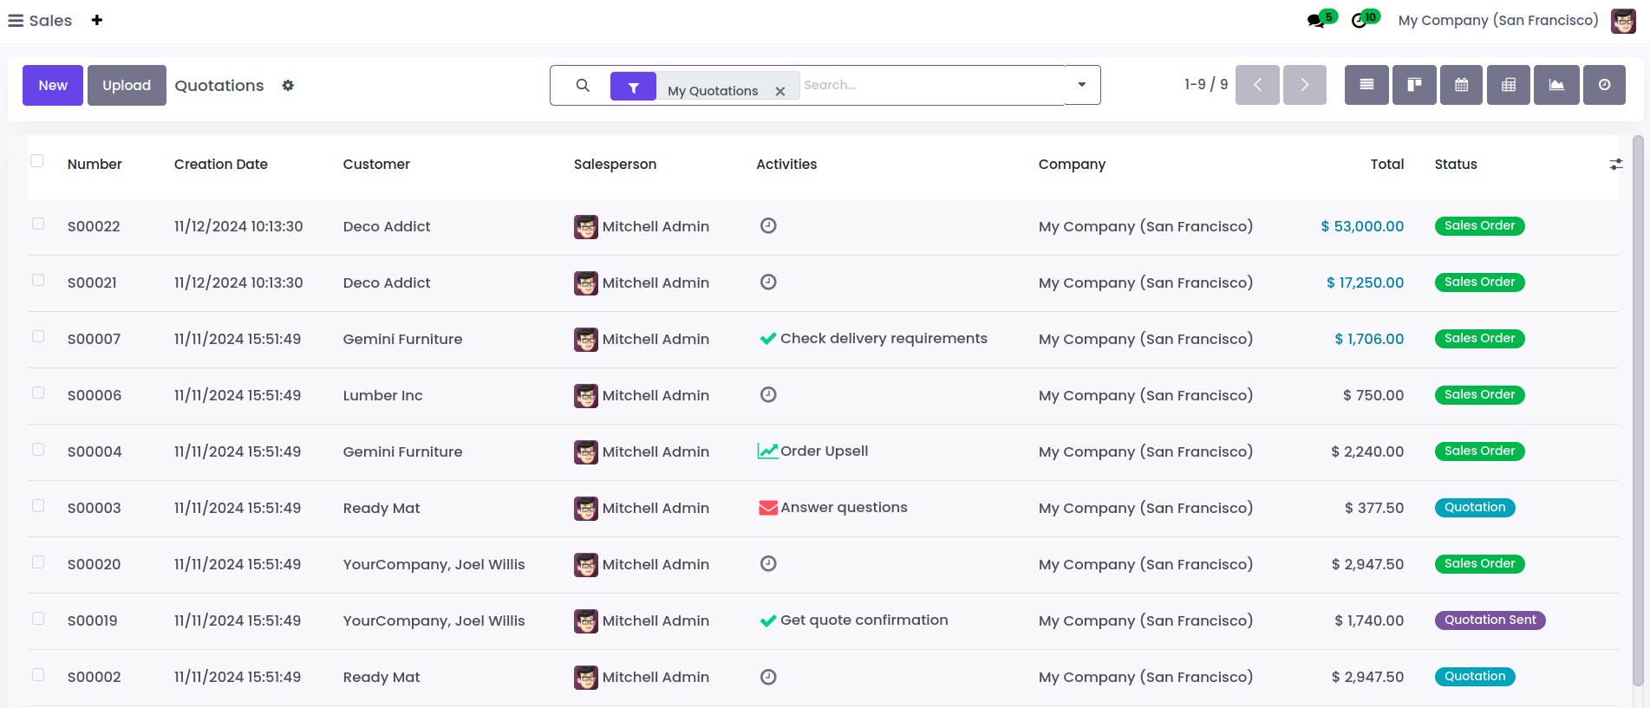This screenshot has width=1650, height=708.
Task: Open the messages chat icon
Action: pyautogui.click(x=1316, y=21)
